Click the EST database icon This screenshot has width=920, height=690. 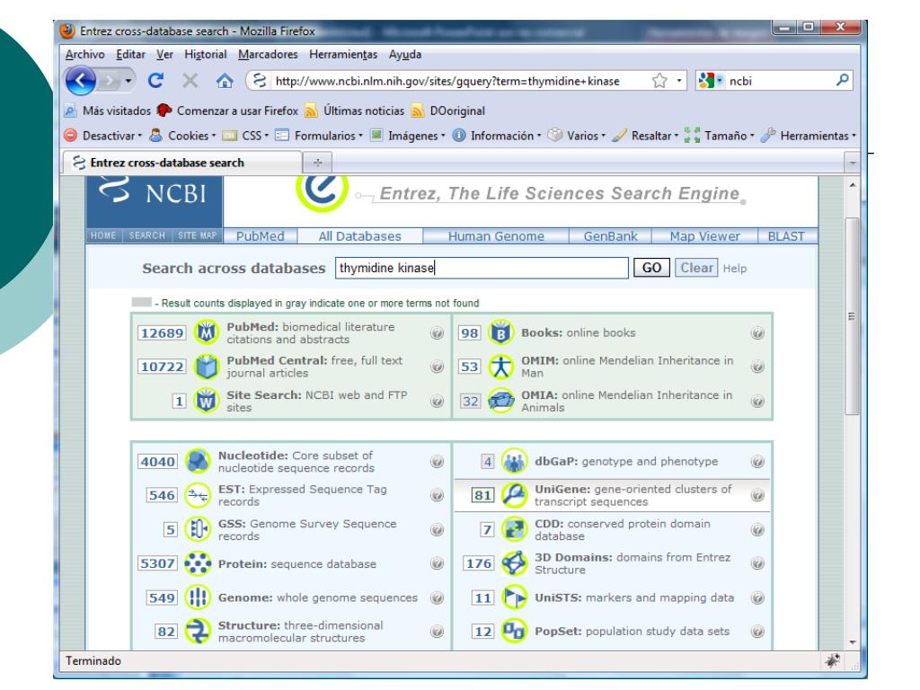click(x=198, y=495)
